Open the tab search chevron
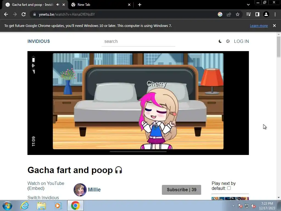The height and width of the screenshot is (211, 281). (248, 5)
